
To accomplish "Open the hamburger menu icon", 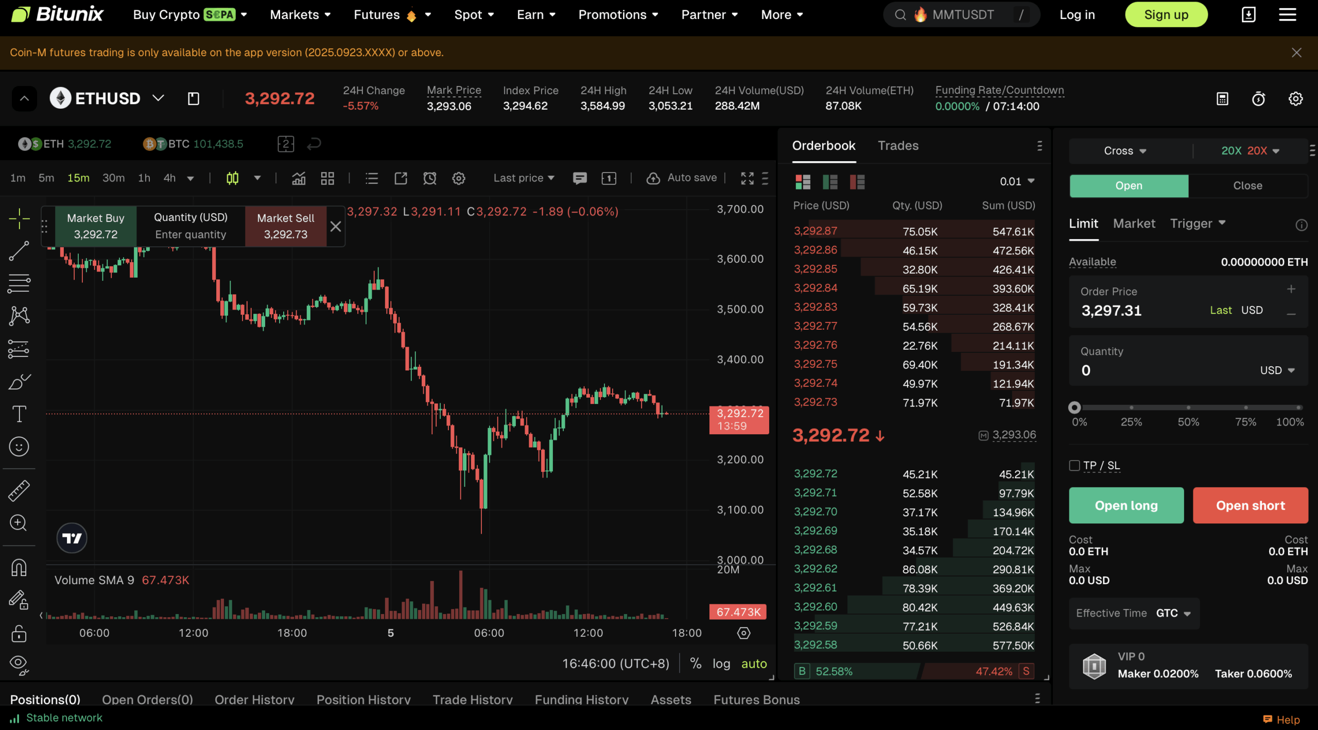I will click(1287, 14).
